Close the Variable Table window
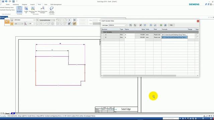Screen dimensions: 214x120 click(198, 21)
